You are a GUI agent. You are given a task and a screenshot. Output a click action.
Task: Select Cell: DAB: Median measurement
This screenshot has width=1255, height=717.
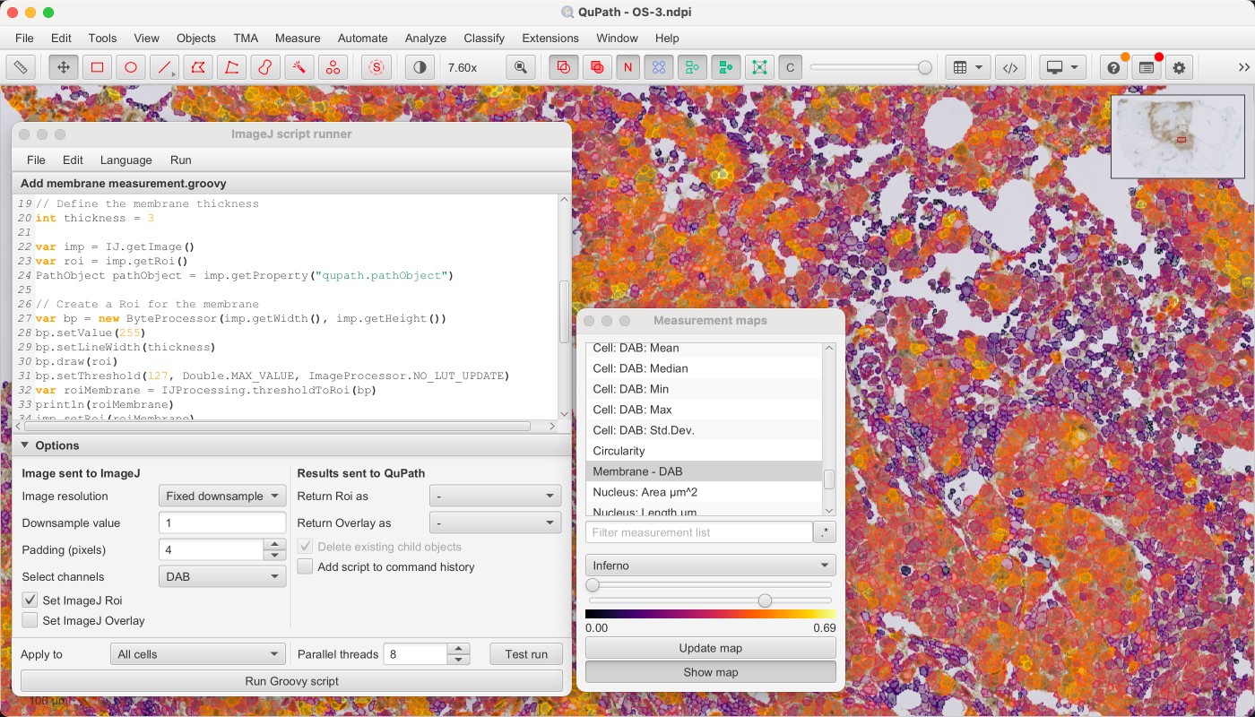pos(704,368)
